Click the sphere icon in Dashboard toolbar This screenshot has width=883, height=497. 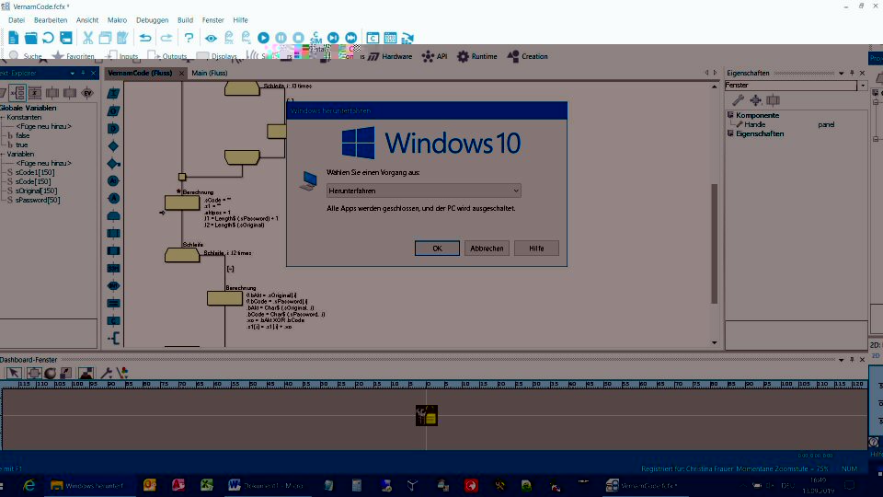click(x=50, y=373)
